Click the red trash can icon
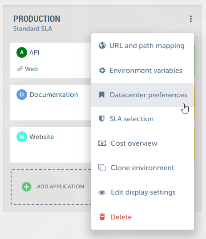 click(102, 217)
